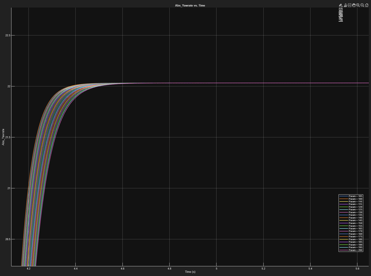Choose the Copy as Image icon
The width and height of the screenshot is (371, 276).
[x=341, y=14]
